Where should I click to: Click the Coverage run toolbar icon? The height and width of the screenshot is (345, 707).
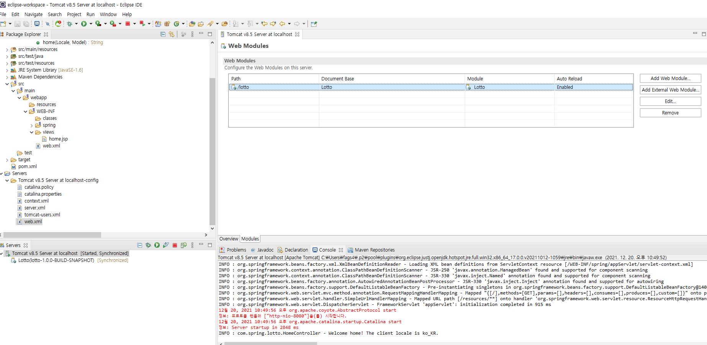tap(98, 24)
